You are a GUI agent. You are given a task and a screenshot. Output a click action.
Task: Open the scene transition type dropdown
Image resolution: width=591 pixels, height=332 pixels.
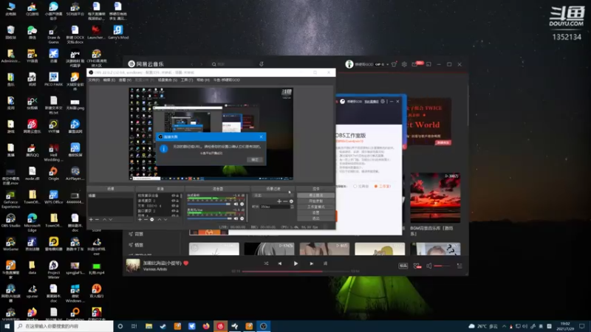(273, 196)
